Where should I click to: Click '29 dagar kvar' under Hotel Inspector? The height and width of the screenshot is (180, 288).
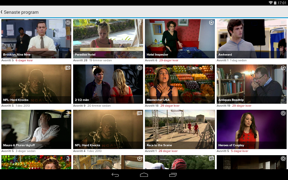click(169, 60)
